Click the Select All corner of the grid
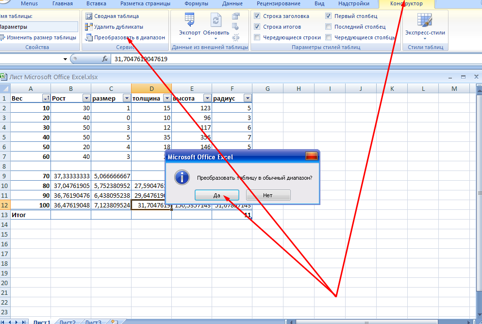The image size is (482, 324). pyautogui.click(x=5, y=88)
